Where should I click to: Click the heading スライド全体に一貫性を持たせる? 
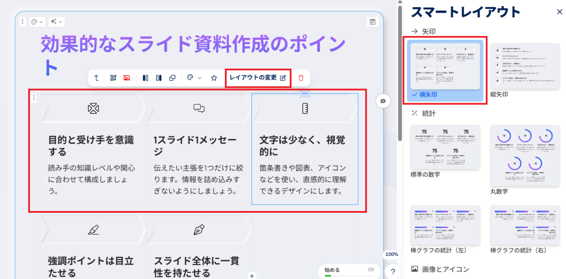[196, 266]
